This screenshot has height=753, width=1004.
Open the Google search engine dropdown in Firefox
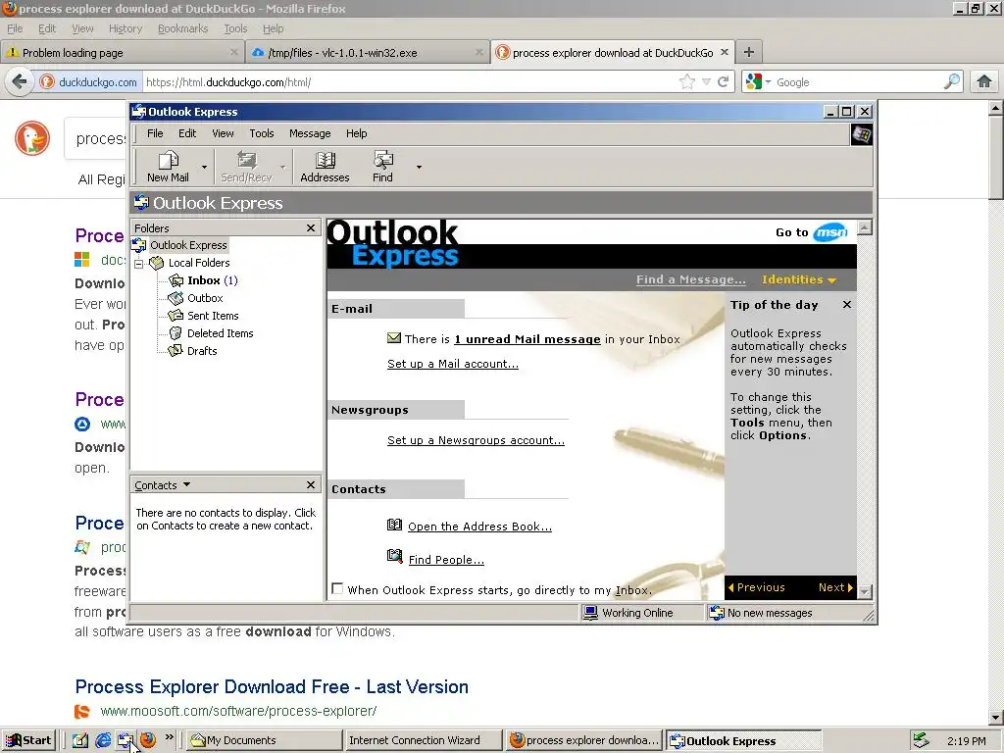pyautogui.click(x=768, y=82)
